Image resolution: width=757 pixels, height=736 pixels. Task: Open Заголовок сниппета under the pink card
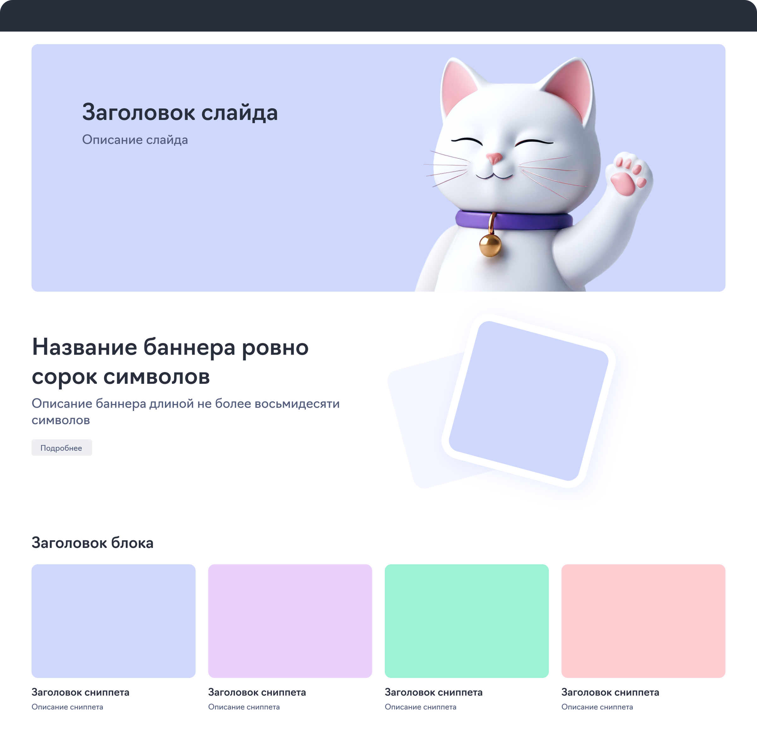point(610,692)
